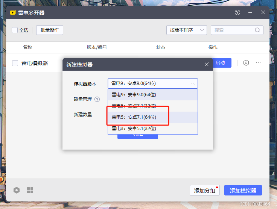Screen dimensions: 277x209
Task: Click the 模拟器版本 label
Action: pyautogui.click(x=85, y=84)
